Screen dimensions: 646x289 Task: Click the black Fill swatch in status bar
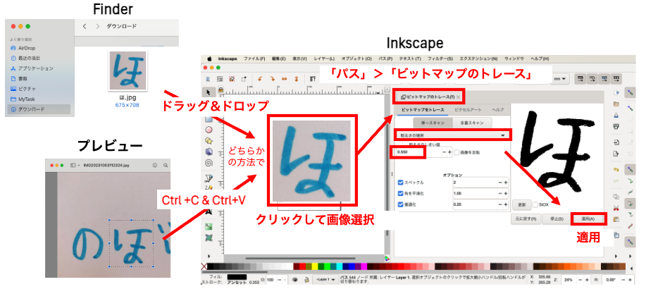(x=237, y=277)
